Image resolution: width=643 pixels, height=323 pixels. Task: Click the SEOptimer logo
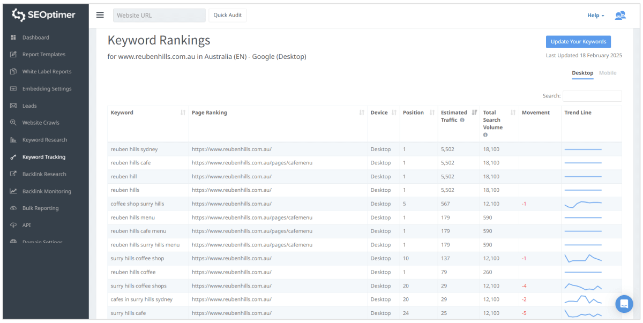[44, 15]
